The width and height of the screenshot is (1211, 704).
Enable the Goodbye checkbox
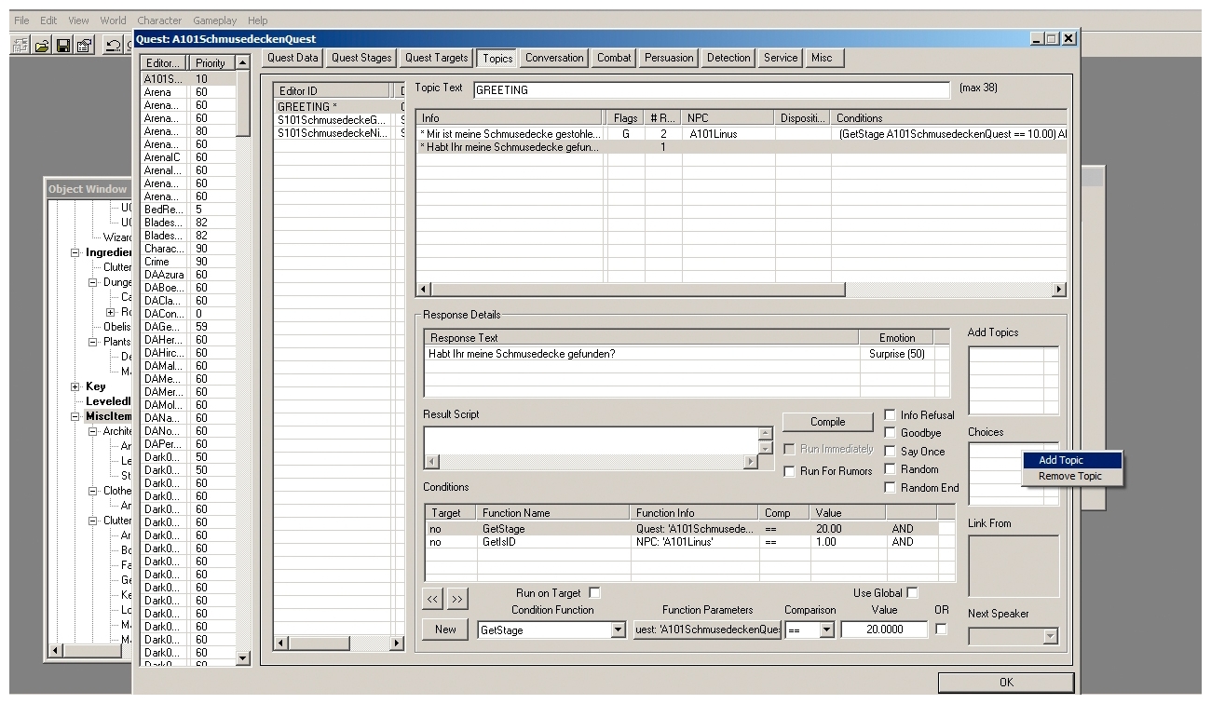click(x=891, y=433)
